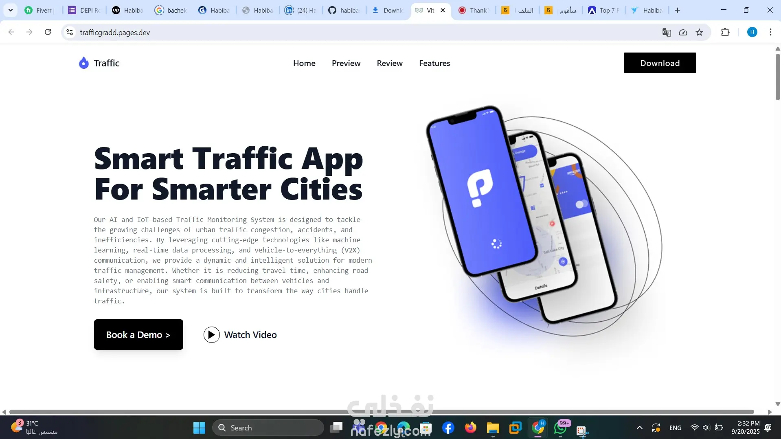Select the Features navigation item

coord(434,63)
